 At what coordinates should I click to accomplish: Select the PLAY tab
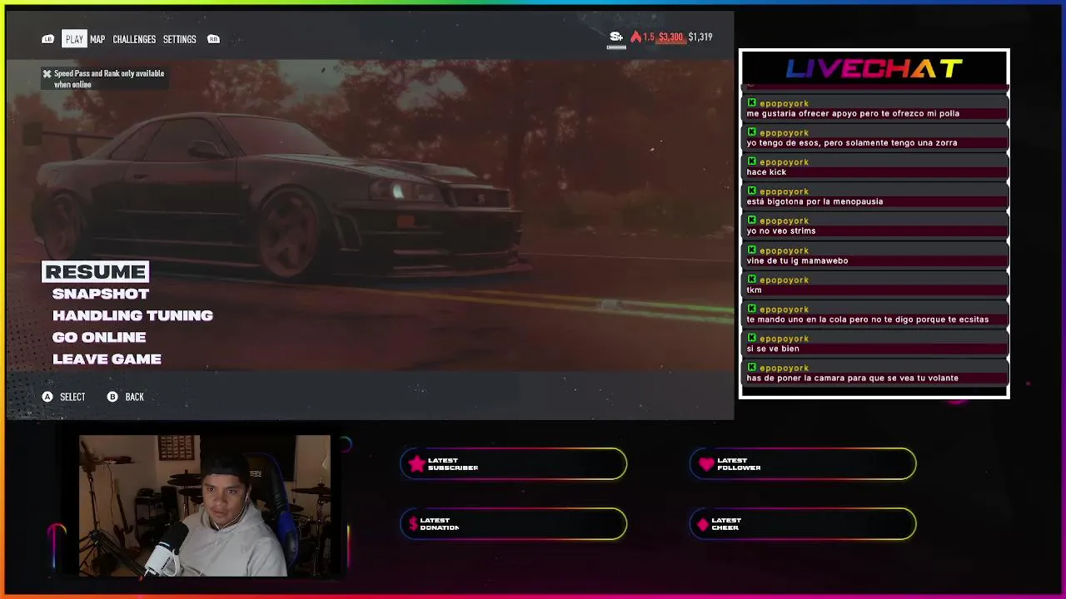point(74,39)
